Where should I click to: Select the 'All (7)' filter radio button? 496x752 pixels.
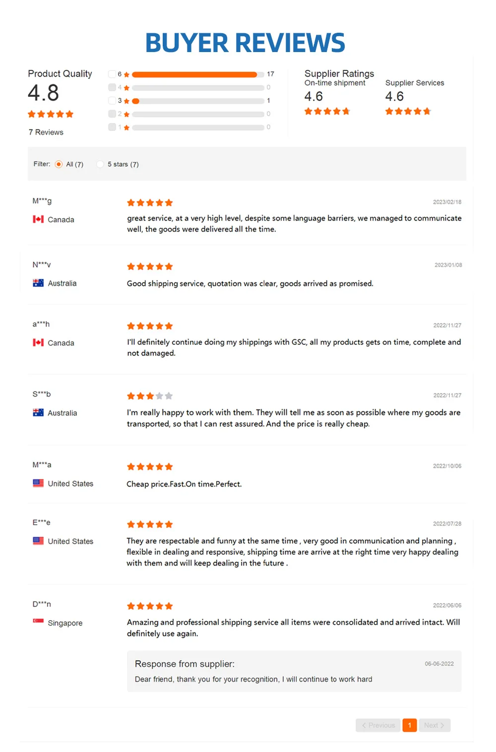[x=59, y=164]
